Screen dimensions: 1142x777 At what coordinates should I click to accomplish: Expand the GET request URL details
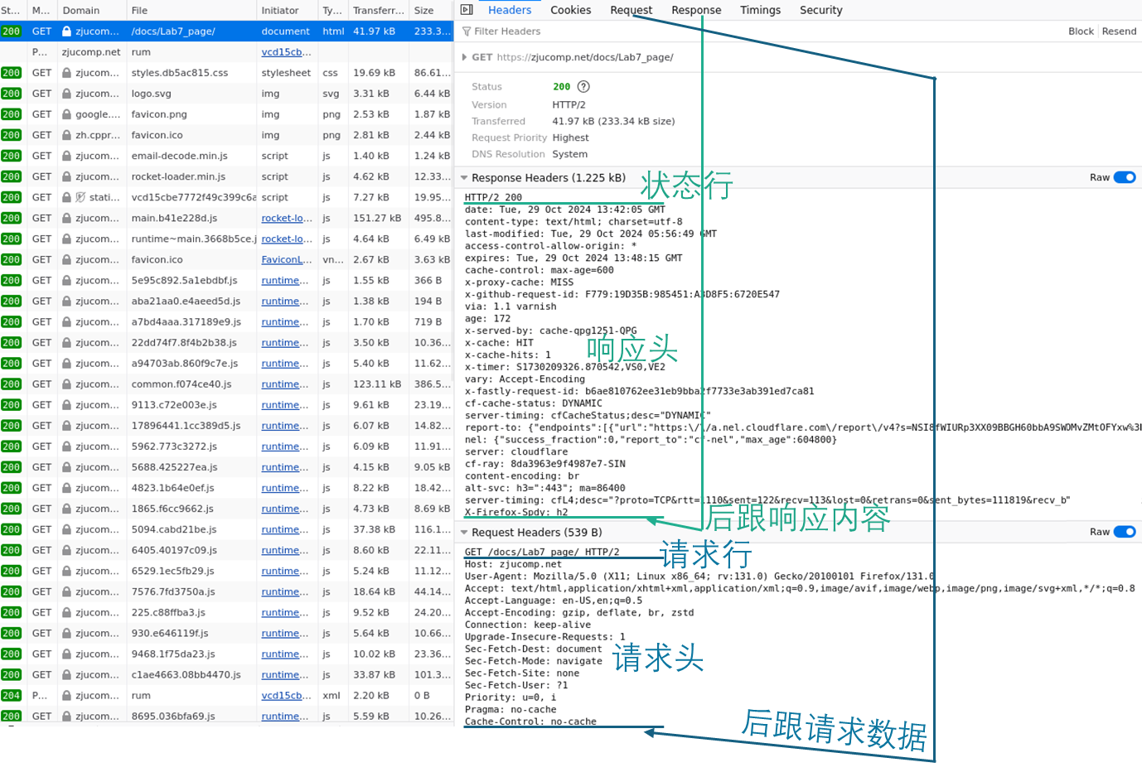464,57
